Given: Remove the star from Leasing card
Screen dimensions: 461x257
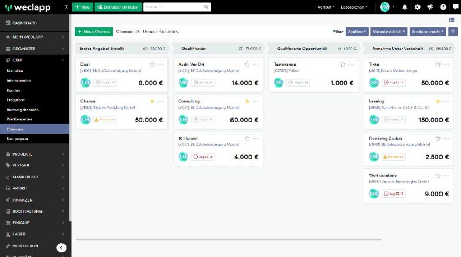Looking at the screenshot, I should [438, 101].
